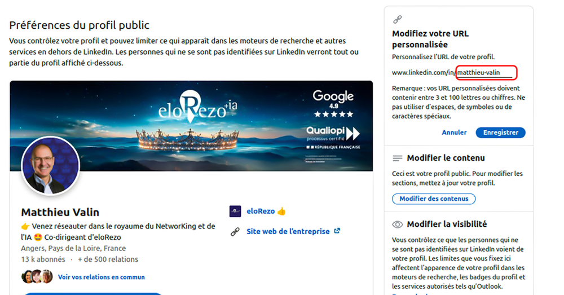This screenshot has width=564, height=295.
Task: Click the 'Modifiez votre URL personnalisée' heading
Action: 430,39
